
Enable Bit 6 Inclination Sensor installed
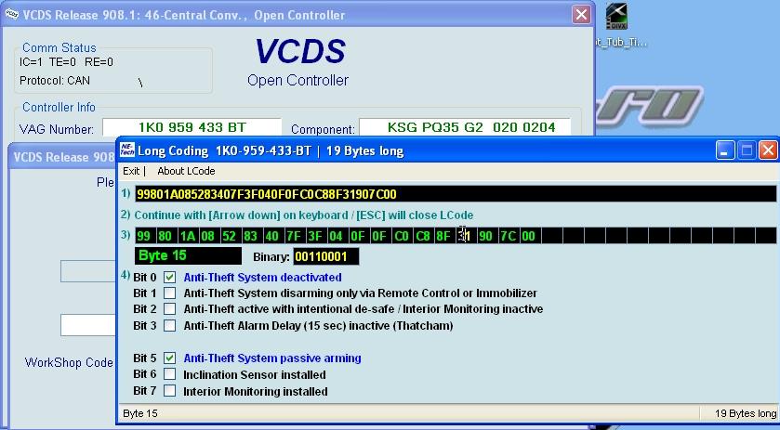coord(169,374)
